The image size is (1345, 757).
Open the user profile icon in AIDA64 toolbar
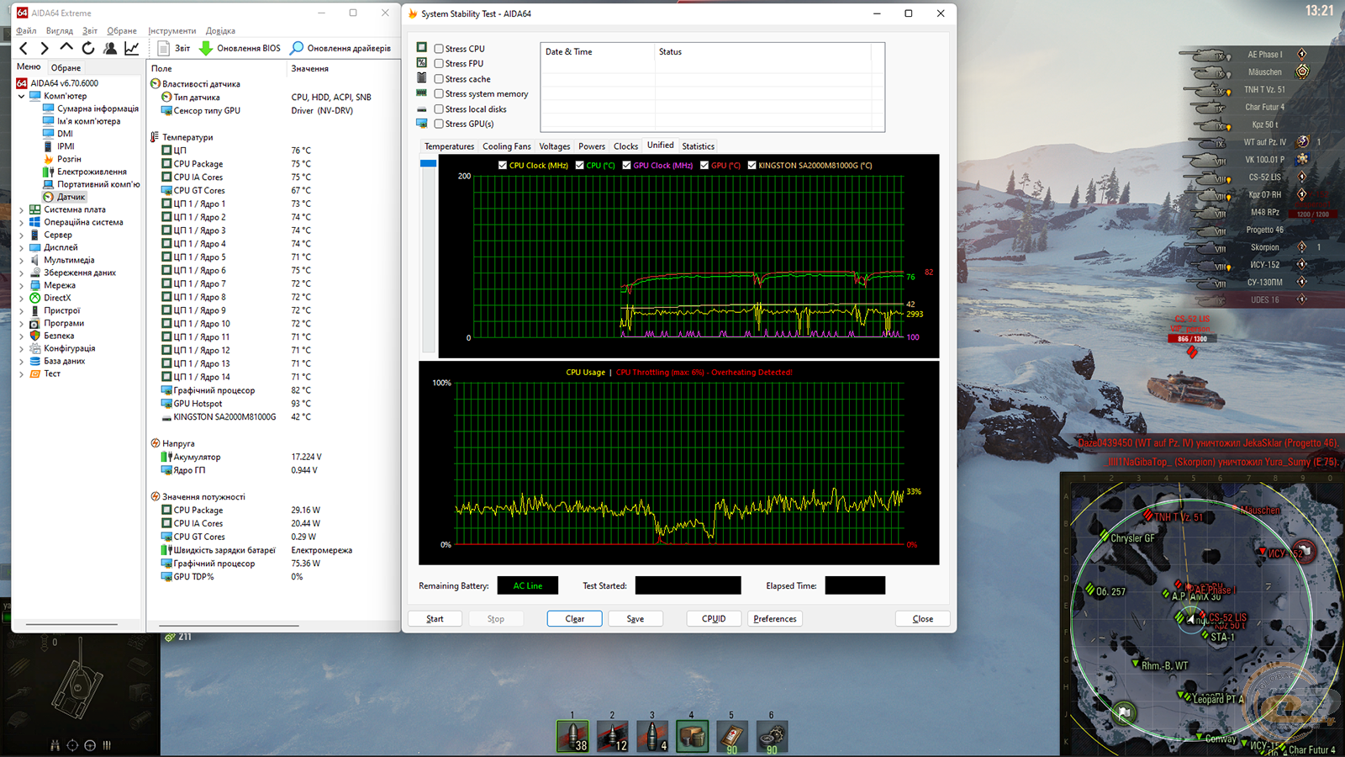pyautogui.click(x=109, y=49)
